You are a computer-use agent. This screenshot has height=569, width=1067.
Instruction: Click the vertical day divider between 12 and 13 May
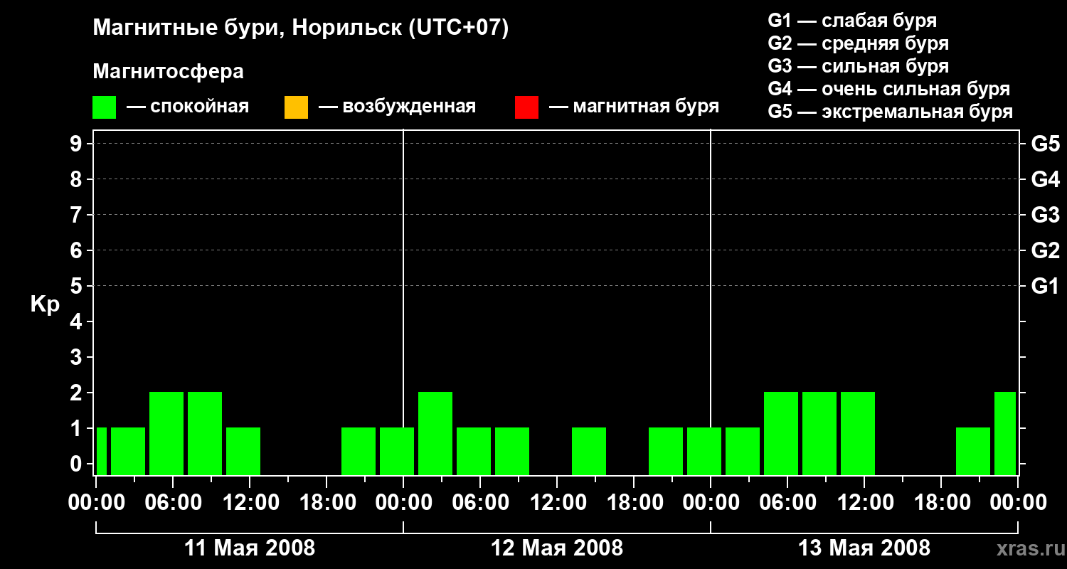coord(711,302)
